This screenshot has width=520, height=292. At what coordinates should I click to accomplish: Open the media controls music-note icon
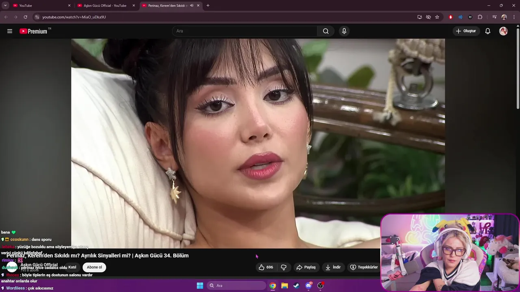coord(494,17)
